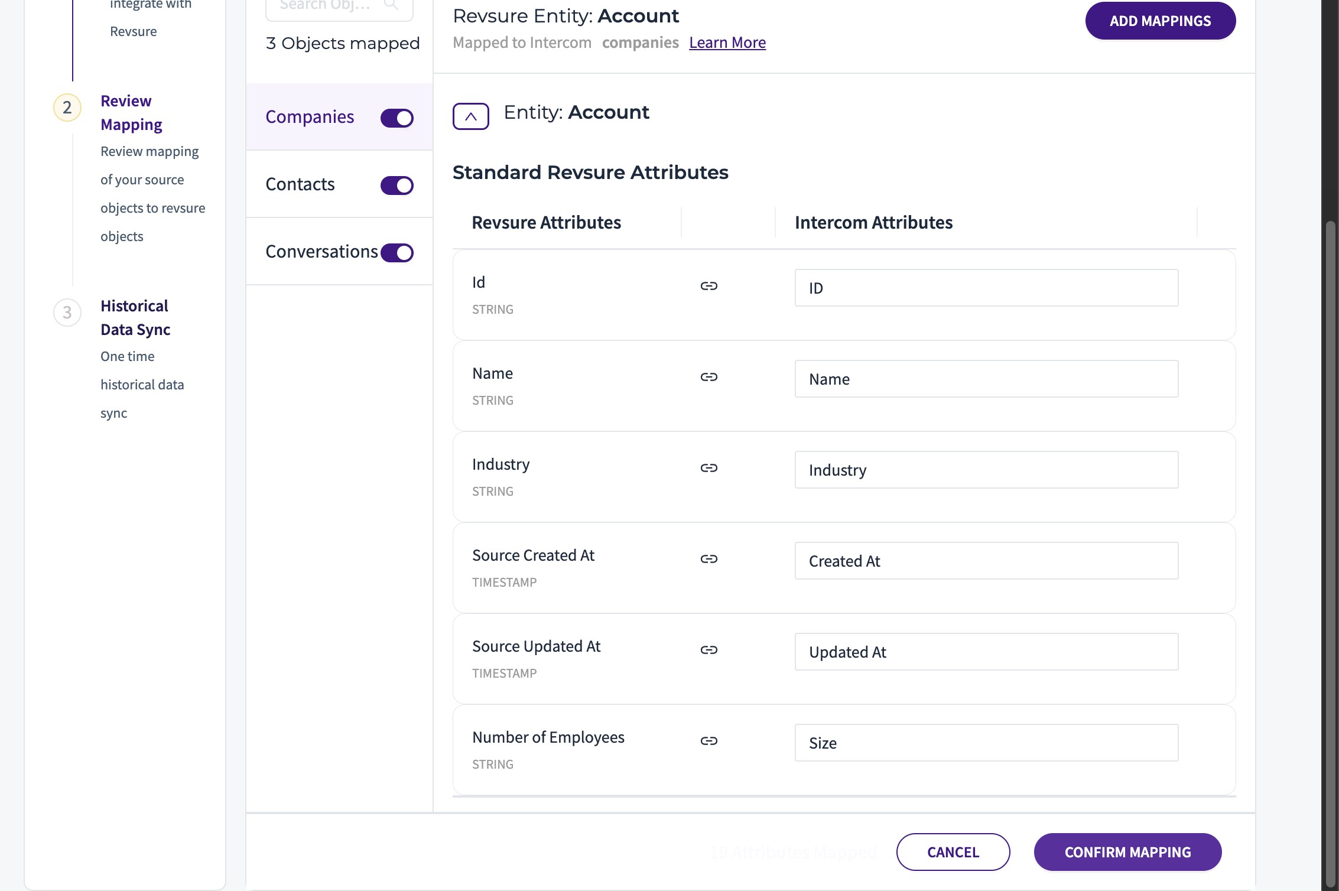Click the link icon in Id row

point(708,286)
